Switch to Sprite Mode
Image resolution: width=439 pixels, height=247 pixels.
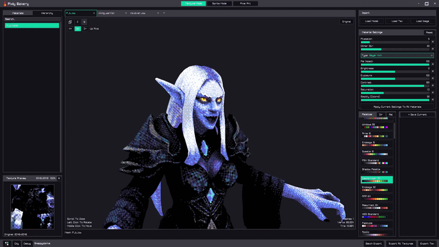[219, 3]
